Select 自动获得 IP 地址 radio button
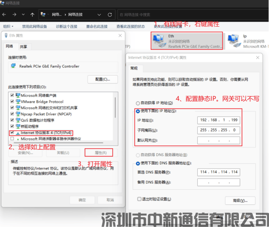 (138, 103)
